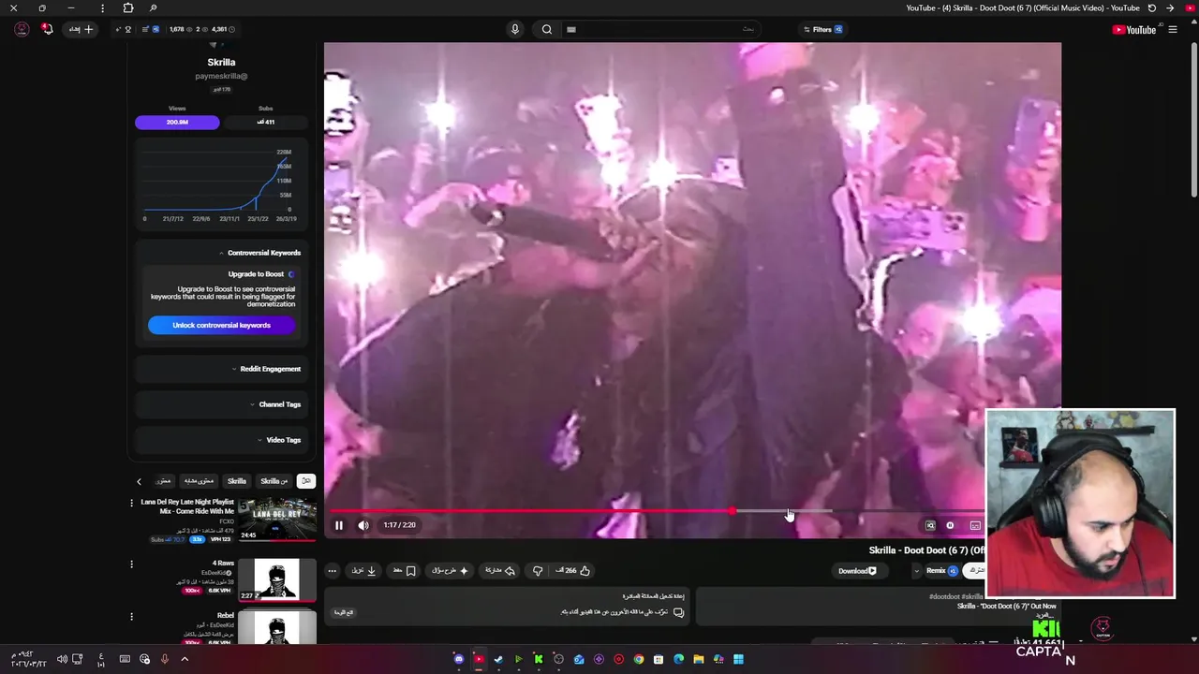This screenshot has width=1199, height=674.
Task: Open browser extensions puzzle icon
Action: click(128, 7)
